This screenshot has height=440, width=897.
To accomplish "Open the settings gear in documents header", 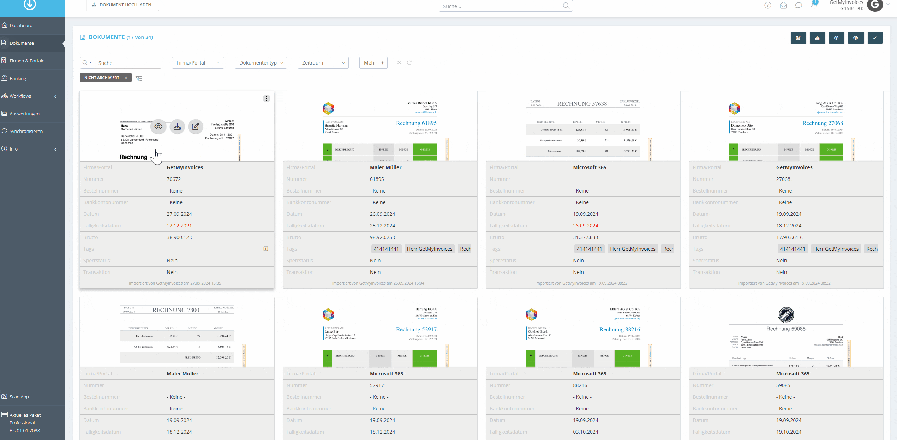I will click(836, 38).
